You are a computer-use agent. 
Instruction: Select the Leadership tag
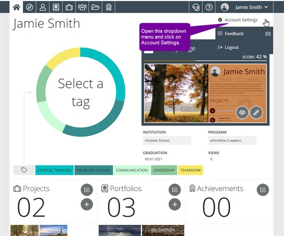[164, 170]
